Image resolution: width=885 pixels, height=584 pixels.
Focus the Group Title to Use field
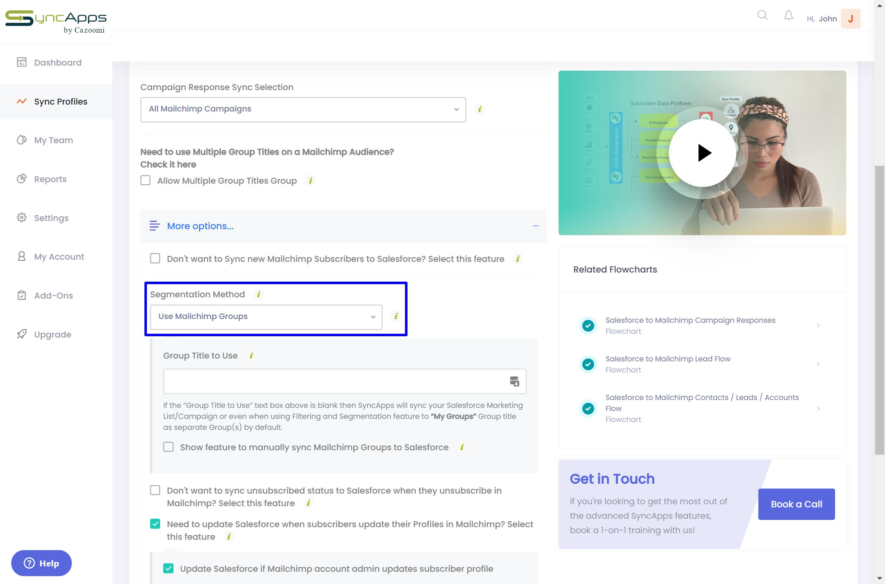coord(344,381)
